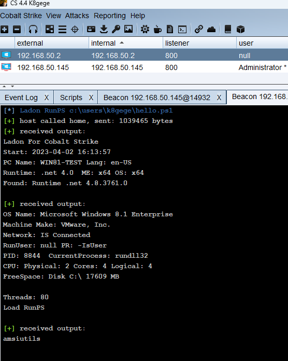Click the plus icon to connect to a team server
This screenshot has width=288, height=361.
coord(4,29)
